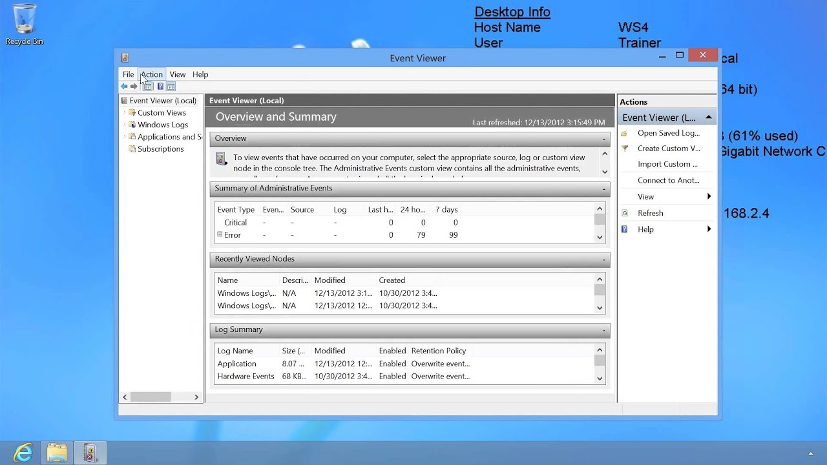Select the Hardware Events log row

[404, 377]
